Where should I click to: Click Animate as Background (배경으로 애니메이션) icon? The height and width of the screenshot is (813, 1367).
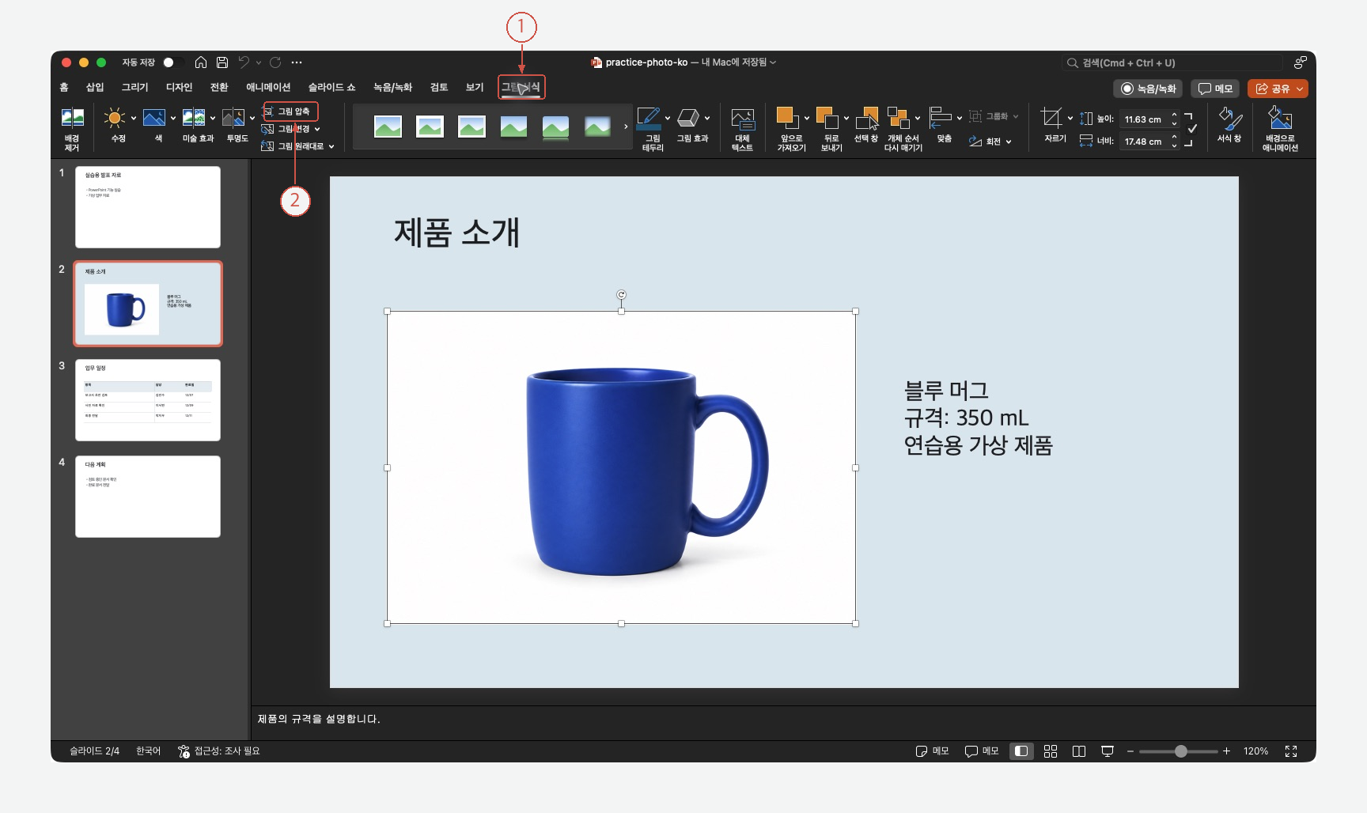pyautogui.click(x=1280, y=119)
